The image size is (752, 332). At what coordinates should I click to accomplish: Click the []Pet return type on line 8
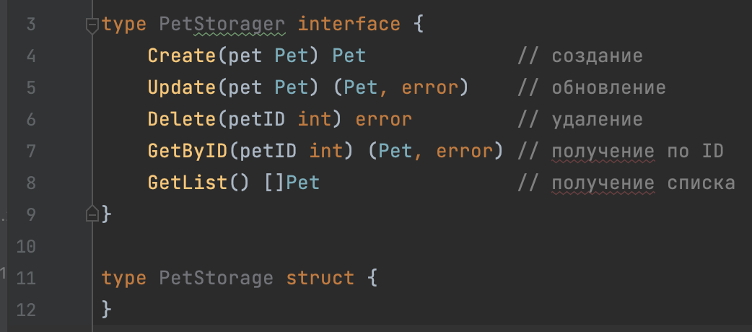[292, 183]
